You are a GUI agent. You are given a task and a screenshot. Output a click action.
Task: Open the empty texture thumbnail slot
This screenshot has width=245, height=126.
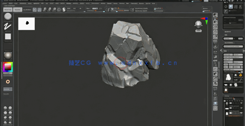pyautogui.click(x=8, y=47)
